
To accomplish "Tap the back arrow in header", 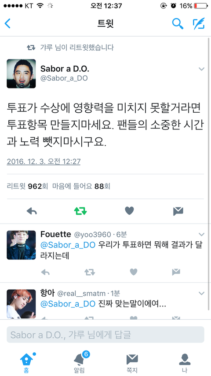I will tap(7, 24).
